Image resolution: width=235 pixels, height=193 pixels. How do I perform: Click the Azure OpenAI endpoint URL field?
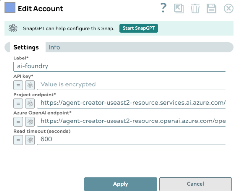coord(131,121)
